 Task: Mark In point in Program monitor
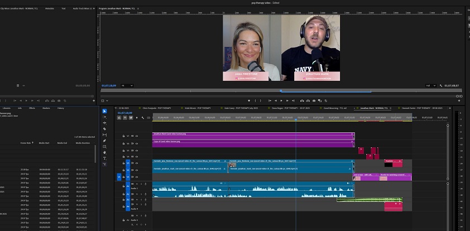tap(255, 100)
